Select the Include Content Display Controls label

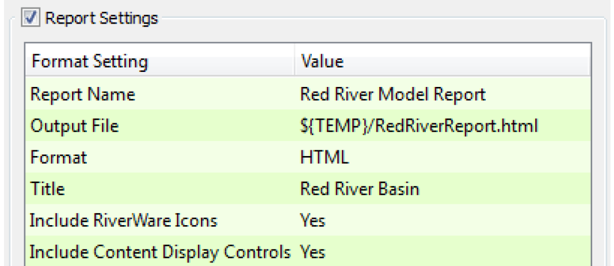[160, 252]
